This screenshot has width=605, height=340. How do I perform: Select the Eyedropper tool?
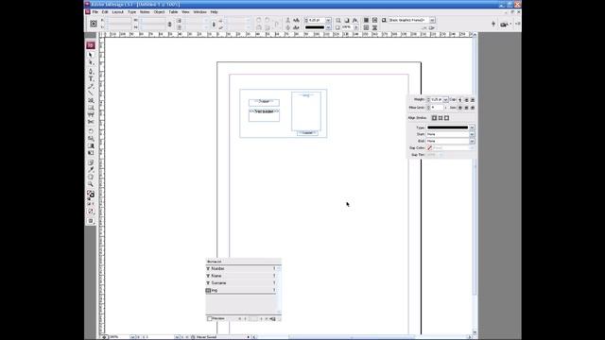point(91,170)
